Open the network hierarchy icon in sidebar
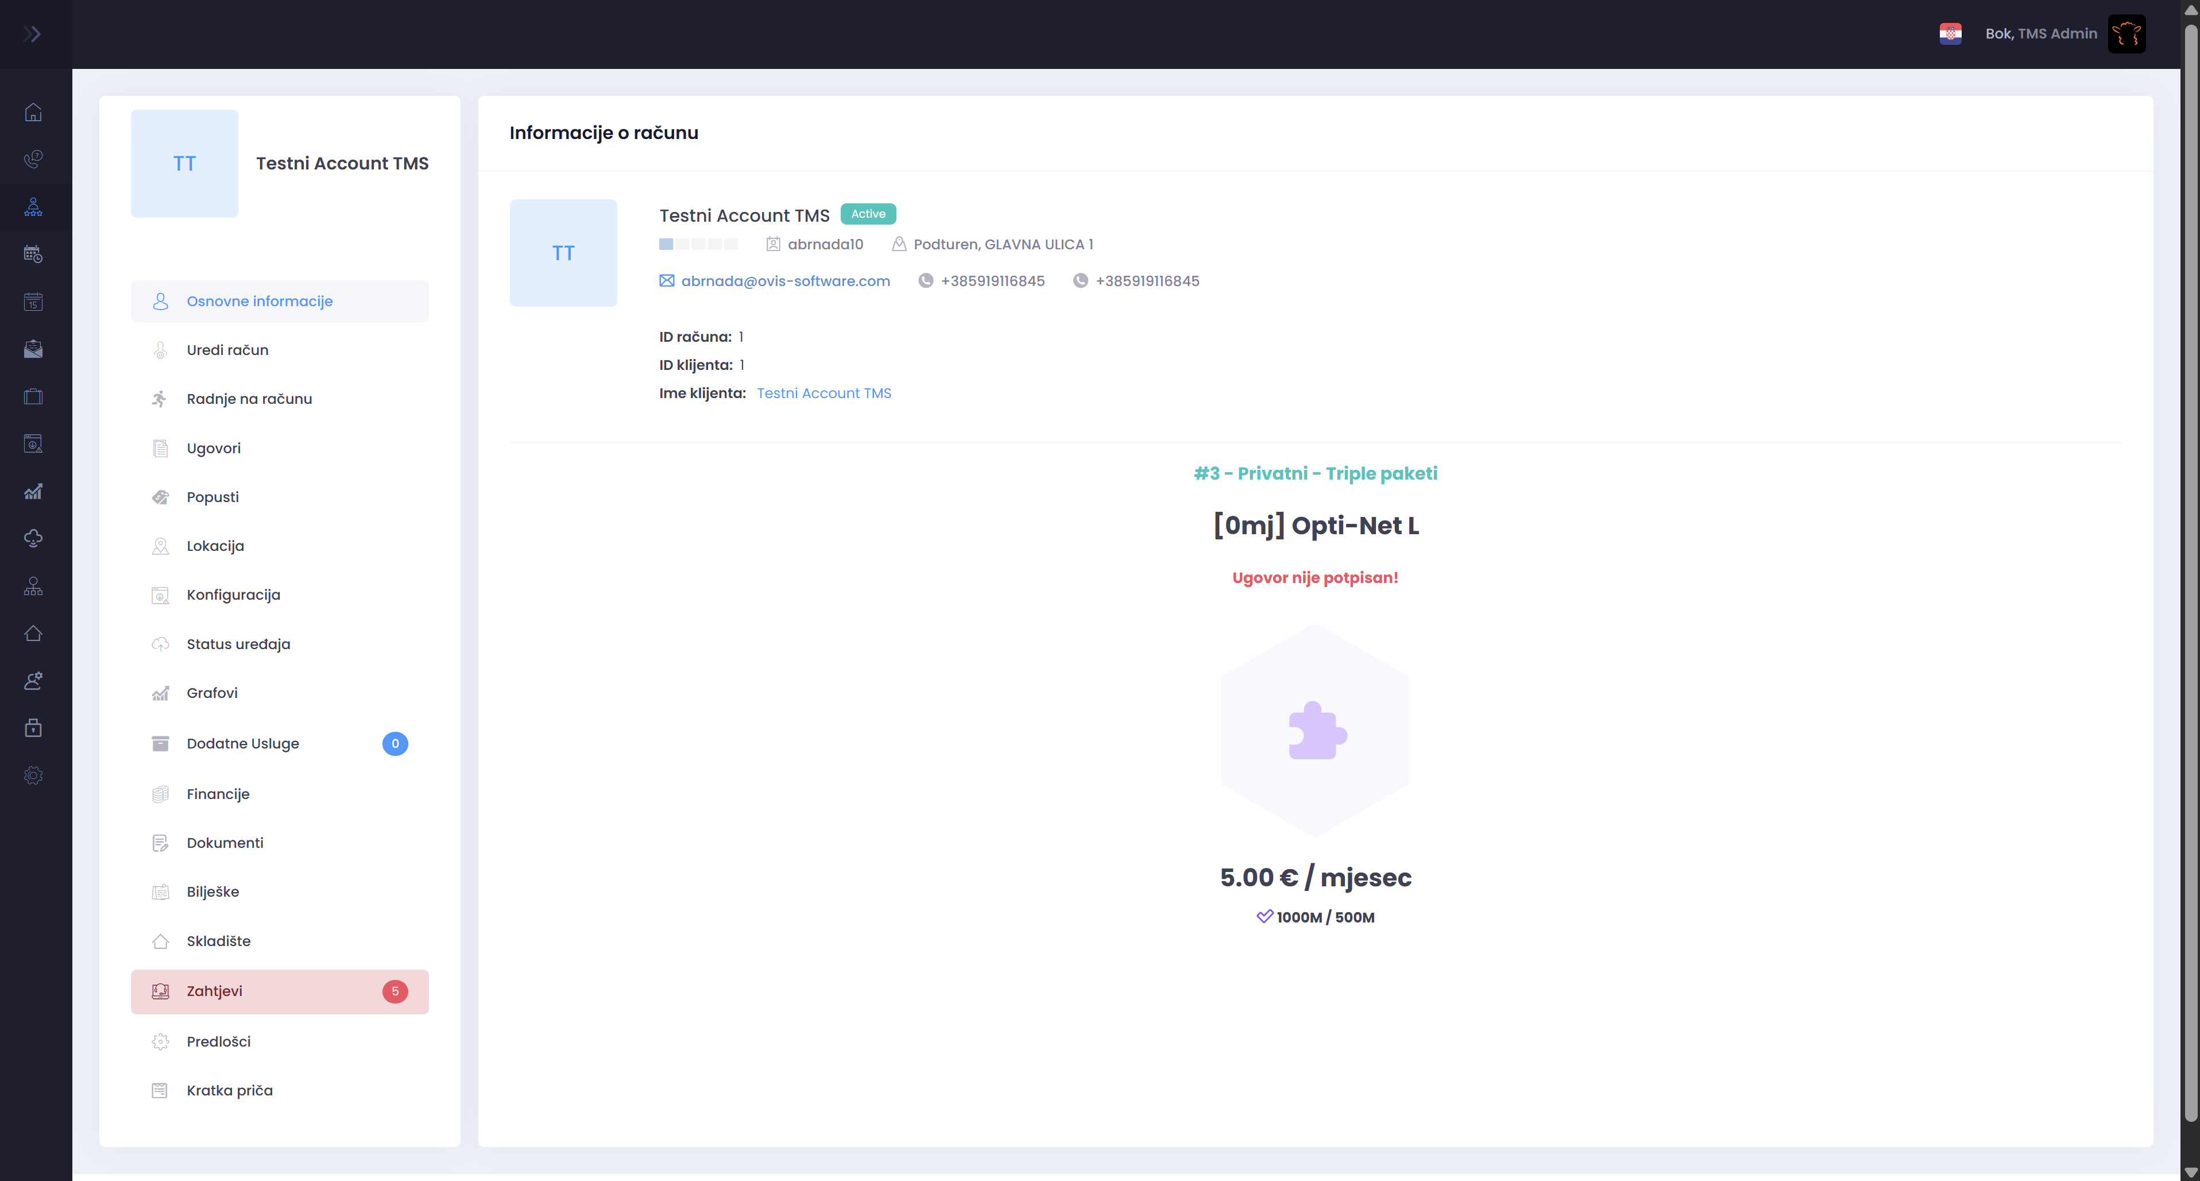Image resolution: width=2200 pixels, height=1181 pixels. coord(33,585)
